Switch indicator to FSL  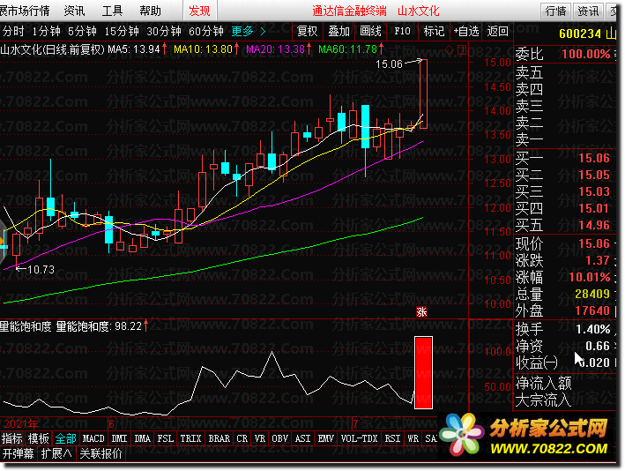click(x=166, y=438)
